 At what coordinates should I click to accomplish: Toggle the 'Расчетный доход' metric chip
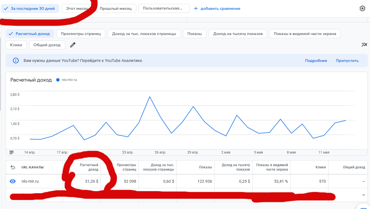tap(30, 34)
